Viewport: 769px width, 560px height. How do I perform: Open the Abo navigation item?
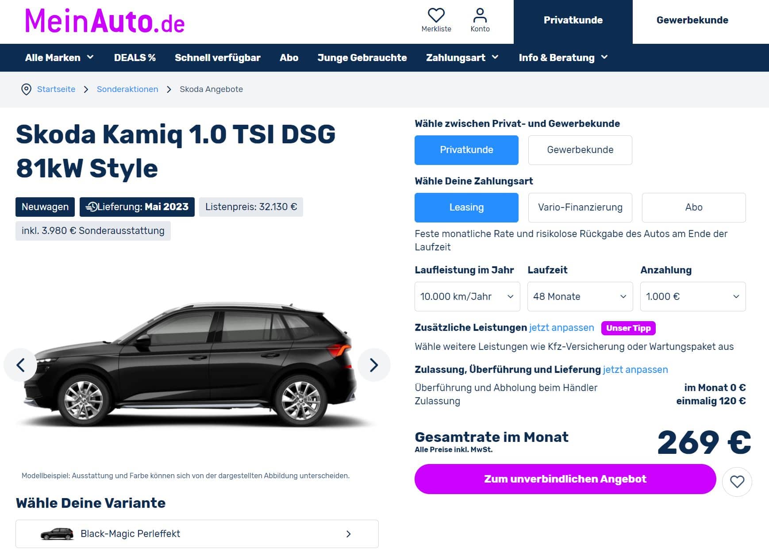coord(289,58)
